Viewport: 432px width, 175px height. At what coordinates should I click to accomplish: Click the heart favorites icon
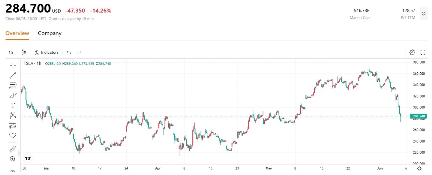(13, 135)
